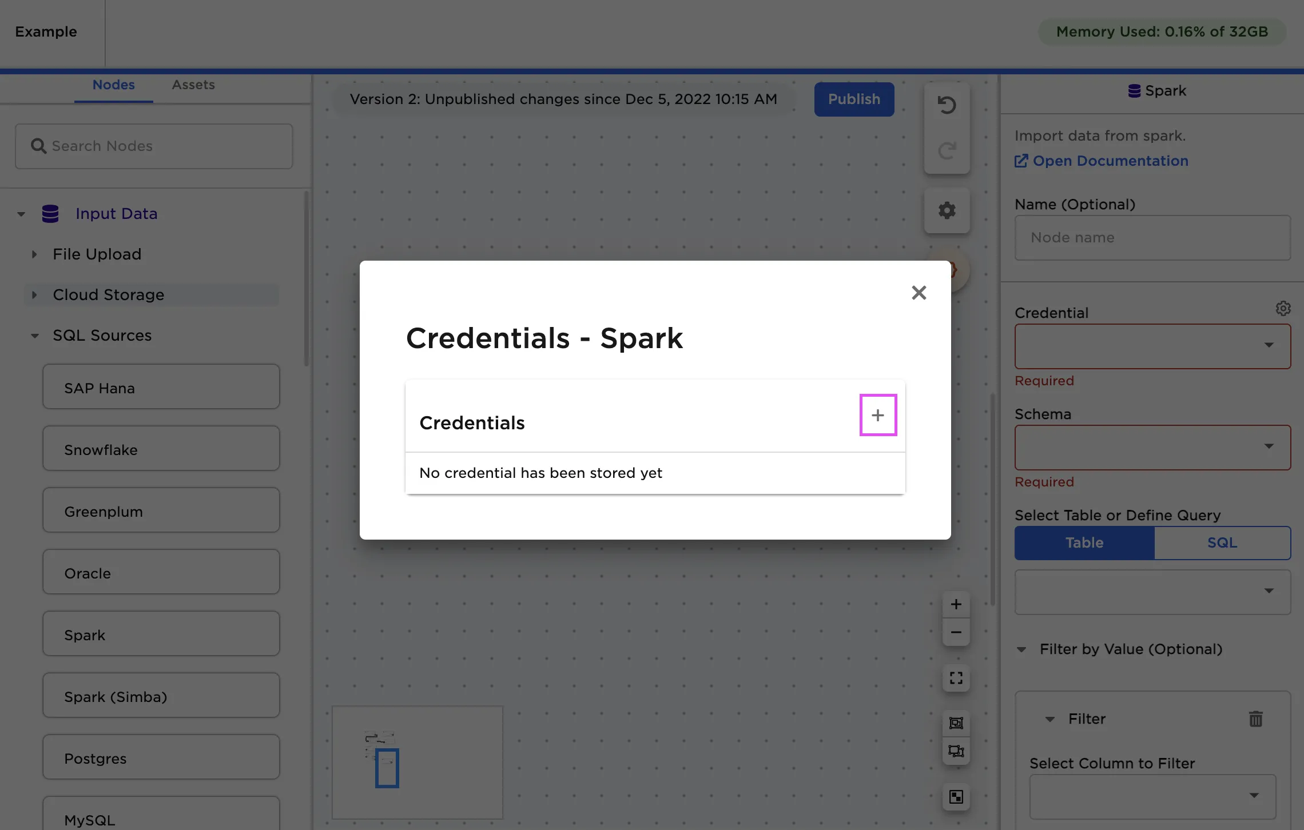Click the undo arrow icon
This screenshot has height=830, width=1304.
(947, 105)
